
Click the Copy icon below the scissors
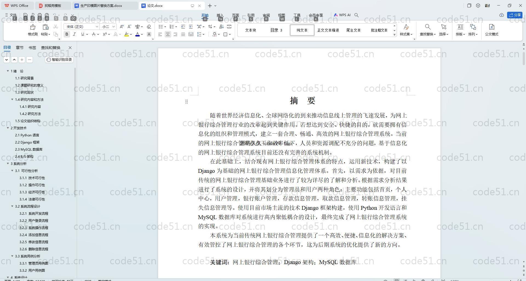[56, 34]
